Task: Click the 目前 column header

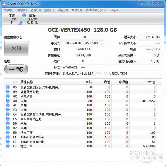Action: [84, 82]
